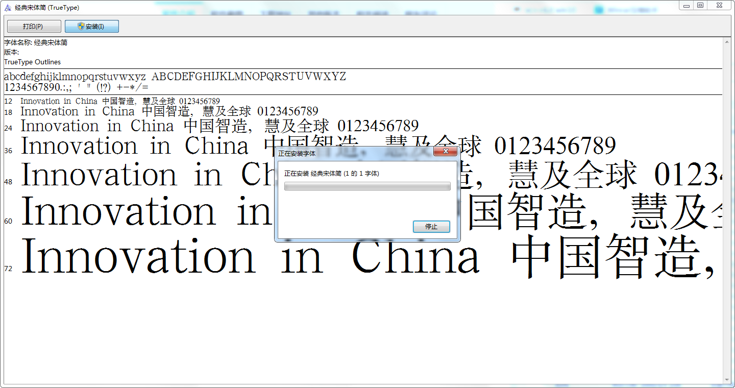Close the 经典宋体简 font viewer window
This screenshot has width=735, height=388.
tap(719, 5)
